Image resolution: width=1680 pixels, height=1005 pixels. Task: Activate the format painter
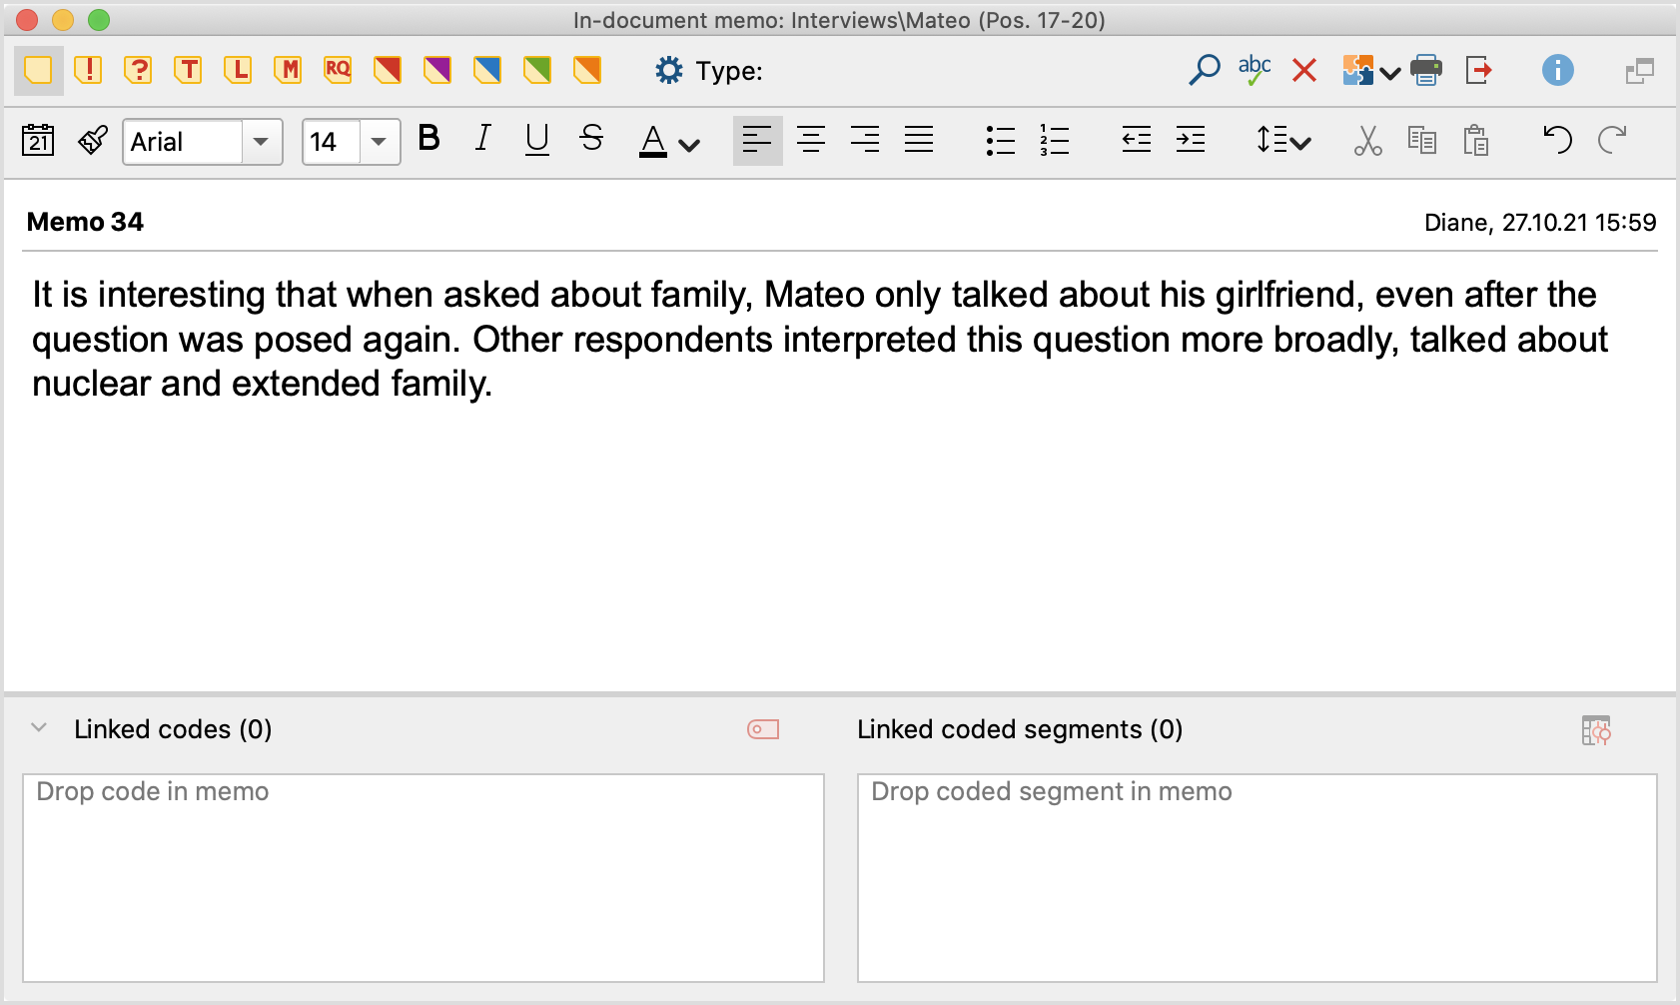(91, 141)
